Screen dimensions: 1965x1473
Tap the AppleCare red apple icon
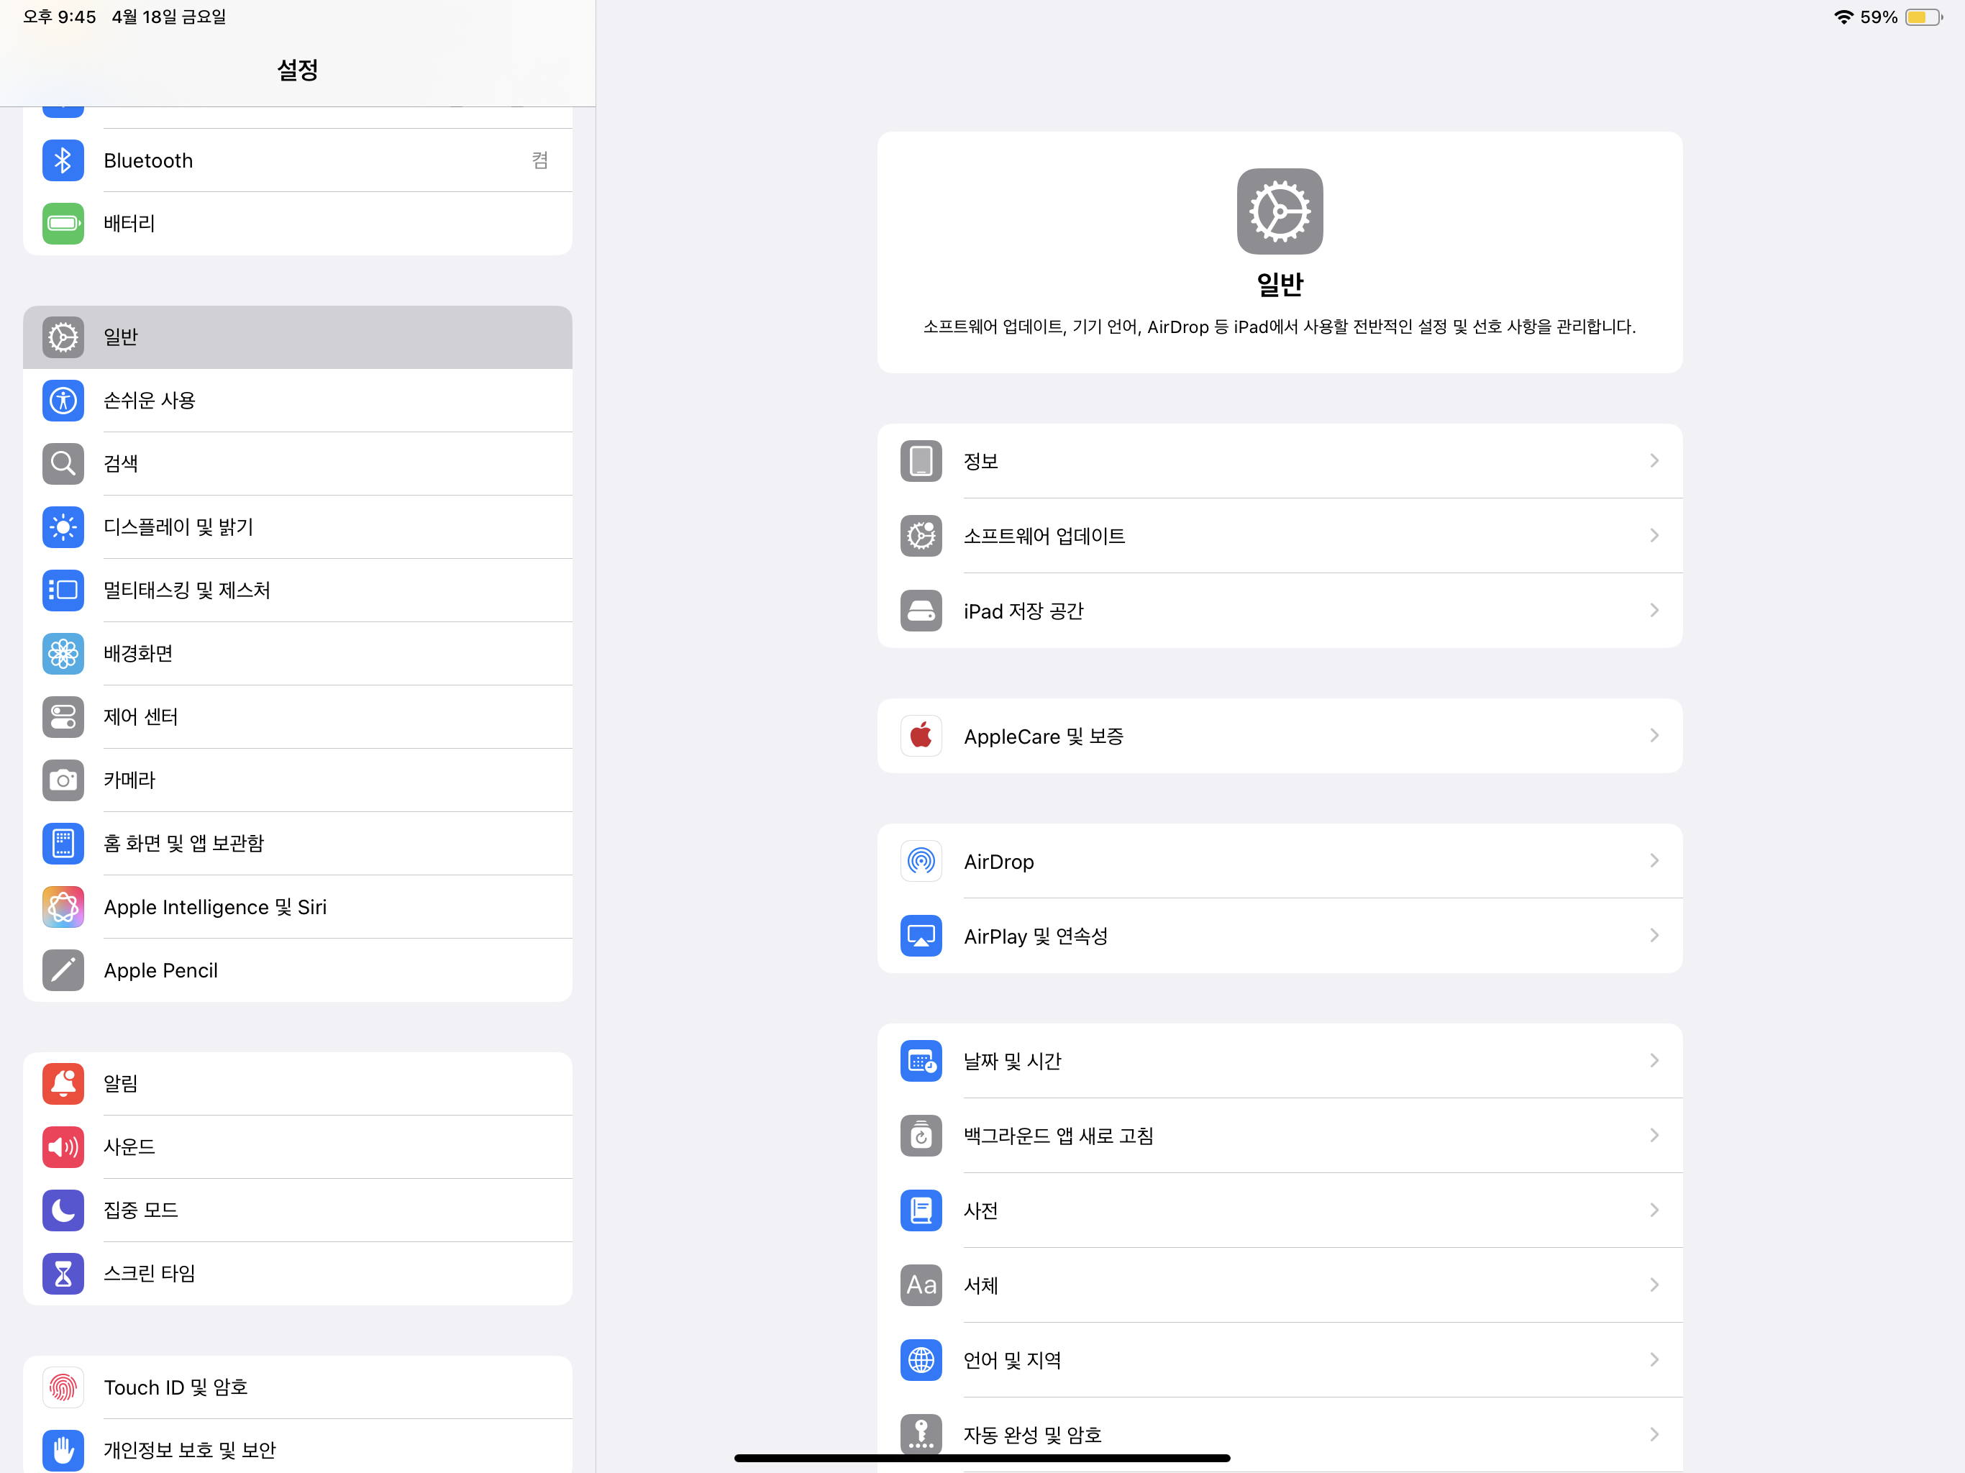921,736
